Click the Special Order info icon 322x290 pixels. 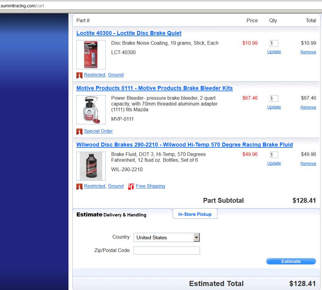click(79, 131)
